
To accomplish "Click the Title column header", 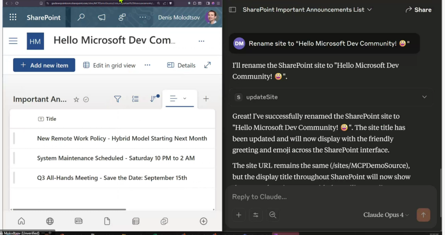I will pyautogui.click(x=47, y=119).
